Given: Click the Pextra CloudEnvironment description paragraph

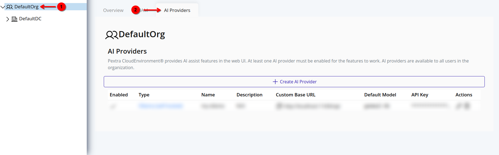Looking at the screenshot, I should click(288, 64).
